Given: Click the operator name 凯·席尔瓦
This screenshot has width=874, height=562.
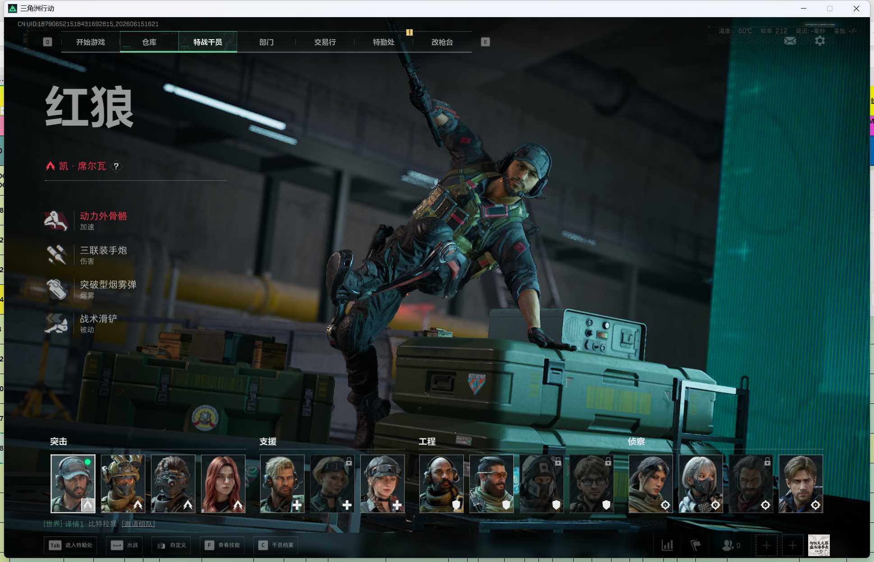Looking at the screenshot, I should (x=83, y=166).
